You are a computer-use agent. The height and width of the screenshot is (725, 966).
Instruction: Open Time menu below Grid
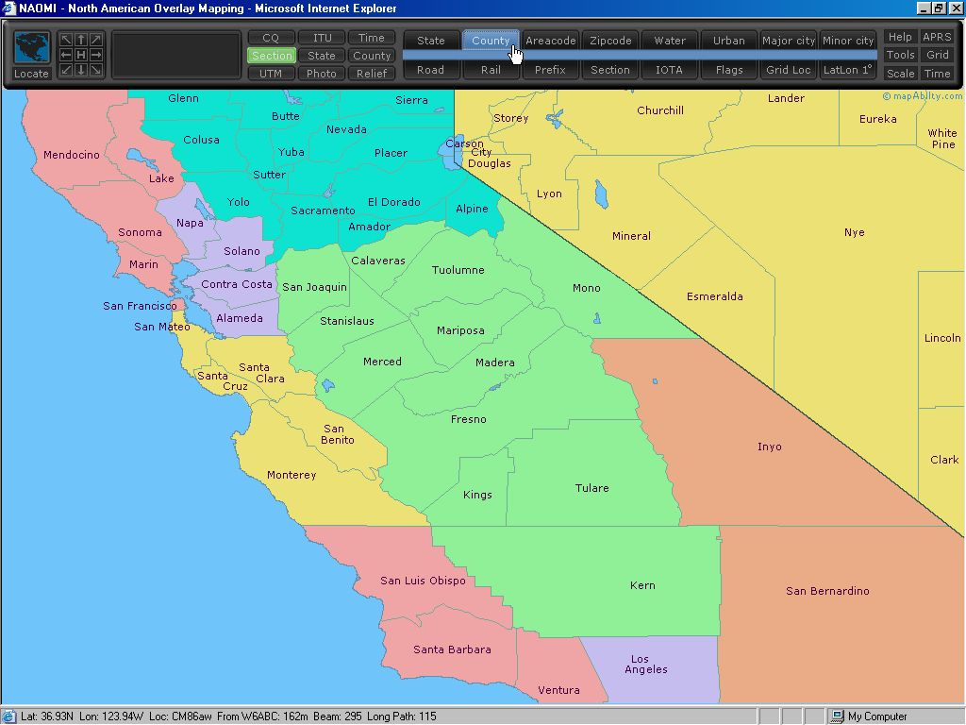937,74
